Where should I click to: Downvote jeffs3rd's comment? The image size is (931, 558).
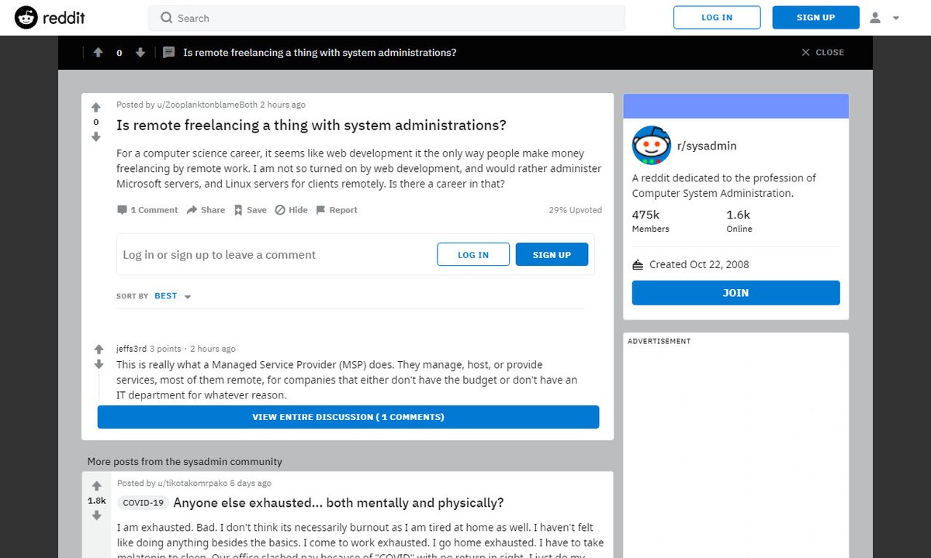tap(99, 364)
